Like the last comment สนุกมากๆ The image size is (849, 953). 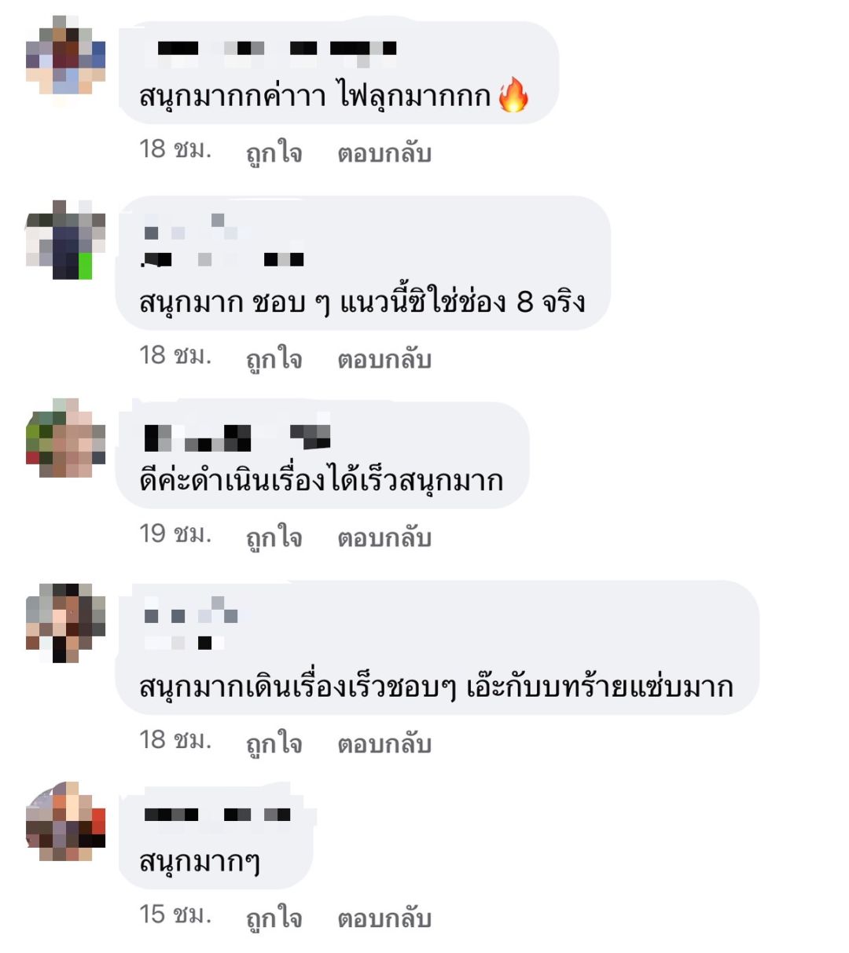[274, 918]
